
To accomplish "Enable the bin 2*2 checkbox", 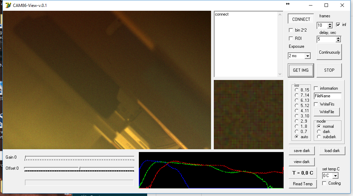I will pyautogui.click(x=291, y=30).
